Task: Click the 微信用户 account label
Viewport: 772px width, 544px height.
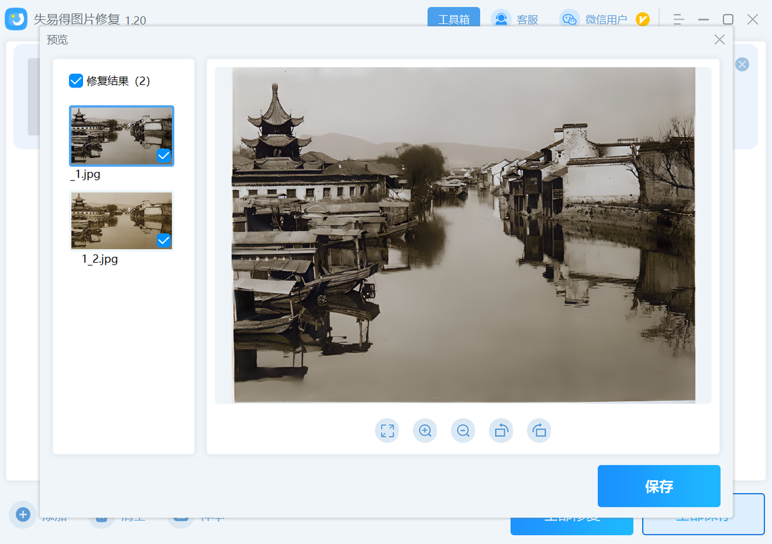Action: (606, 20)
